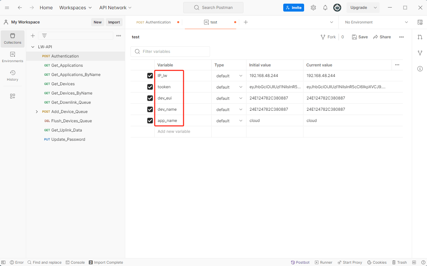Open the configure workspace sidebar icon
Viewport: 427px width, 266px height.
coord(13,96)
